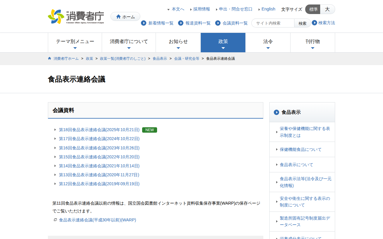This screenshot has width=383, height=239.
Task: Click the 検索 search button
Action: pyautogui.click(x=303, y=23)
